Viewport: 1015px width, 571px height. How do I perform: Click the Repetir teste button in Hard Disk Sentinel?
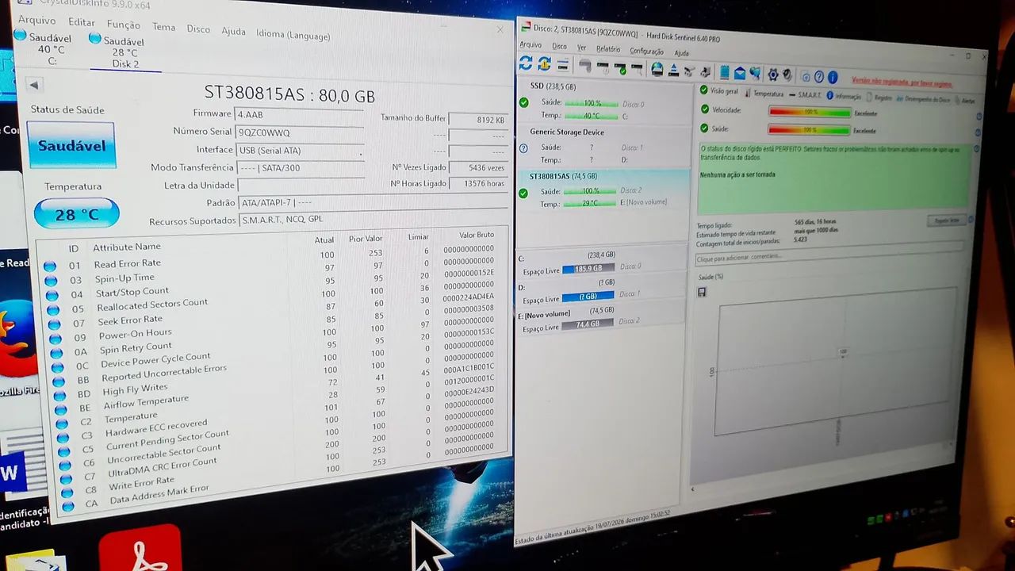(x=946, y=220)
